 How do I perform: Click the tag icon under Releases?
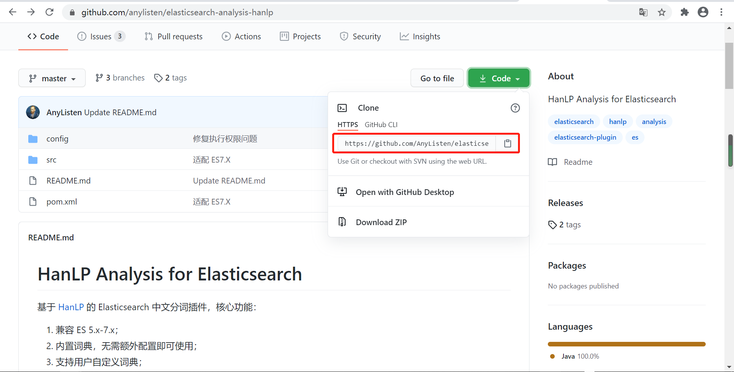click(x=552, y=225)
